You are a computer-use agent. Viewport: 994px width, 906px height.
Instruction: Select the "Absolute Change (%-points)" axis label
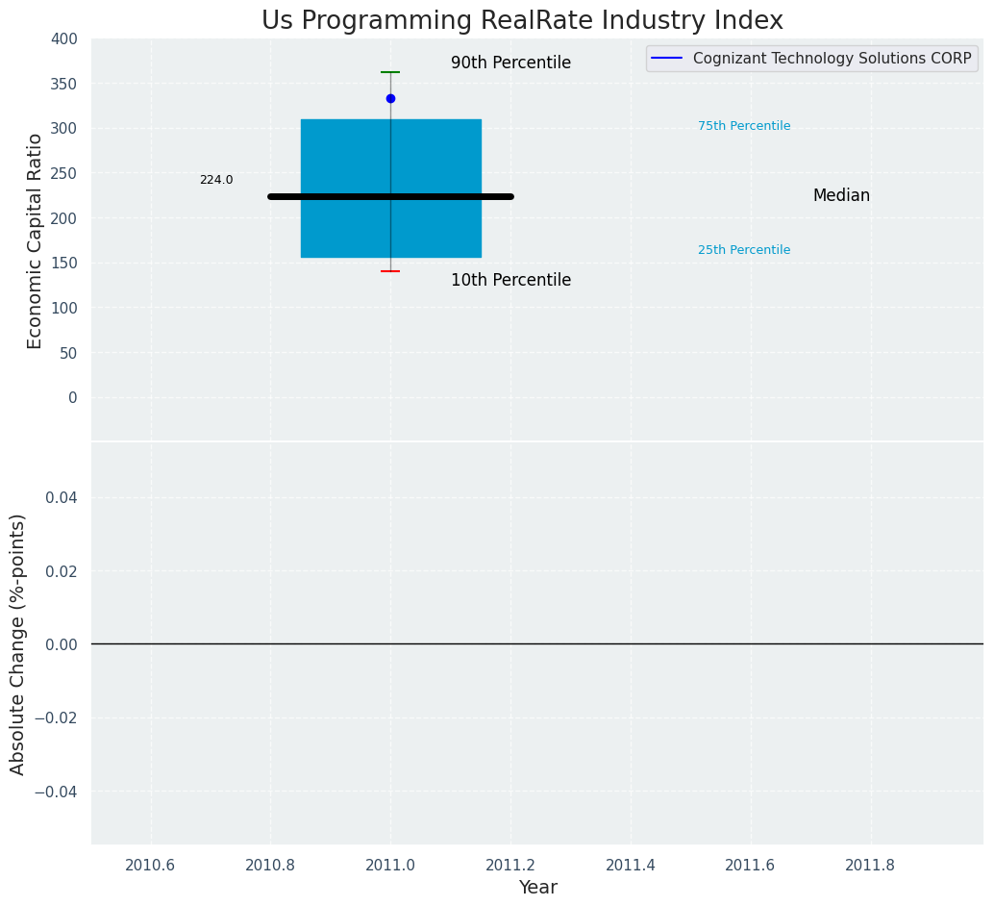18,643
